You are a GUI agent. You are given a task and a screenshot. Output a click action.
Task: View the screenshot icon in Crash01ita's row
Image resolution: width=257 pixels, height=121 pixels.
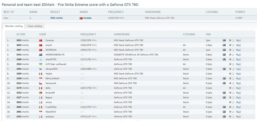(224, 107)
